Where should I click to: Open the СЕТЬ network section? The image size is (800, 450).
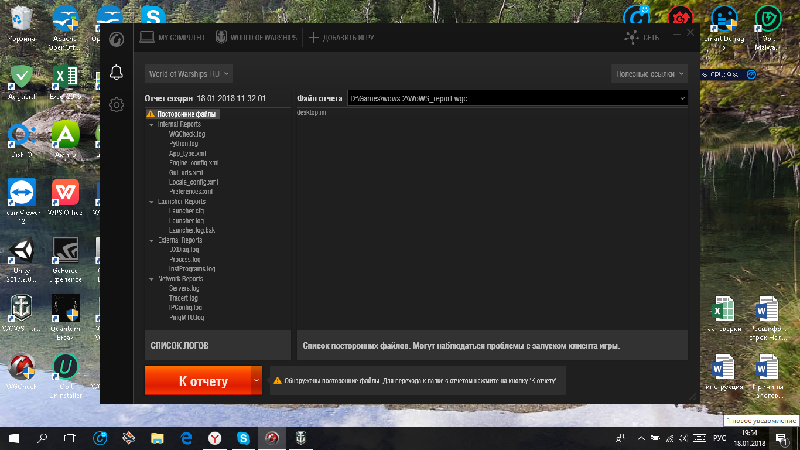[x=642, y=37]
